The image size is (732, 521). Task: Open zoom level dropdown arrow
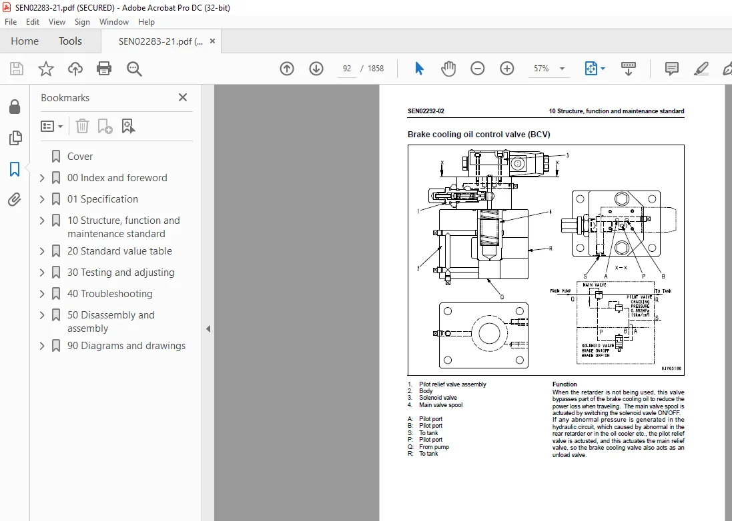point(562,69)
